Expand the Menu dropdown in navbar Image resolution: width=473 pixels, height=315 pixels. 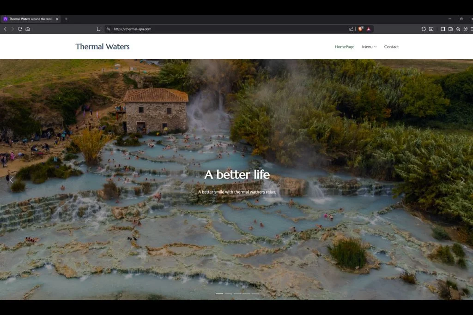point(369,47)
